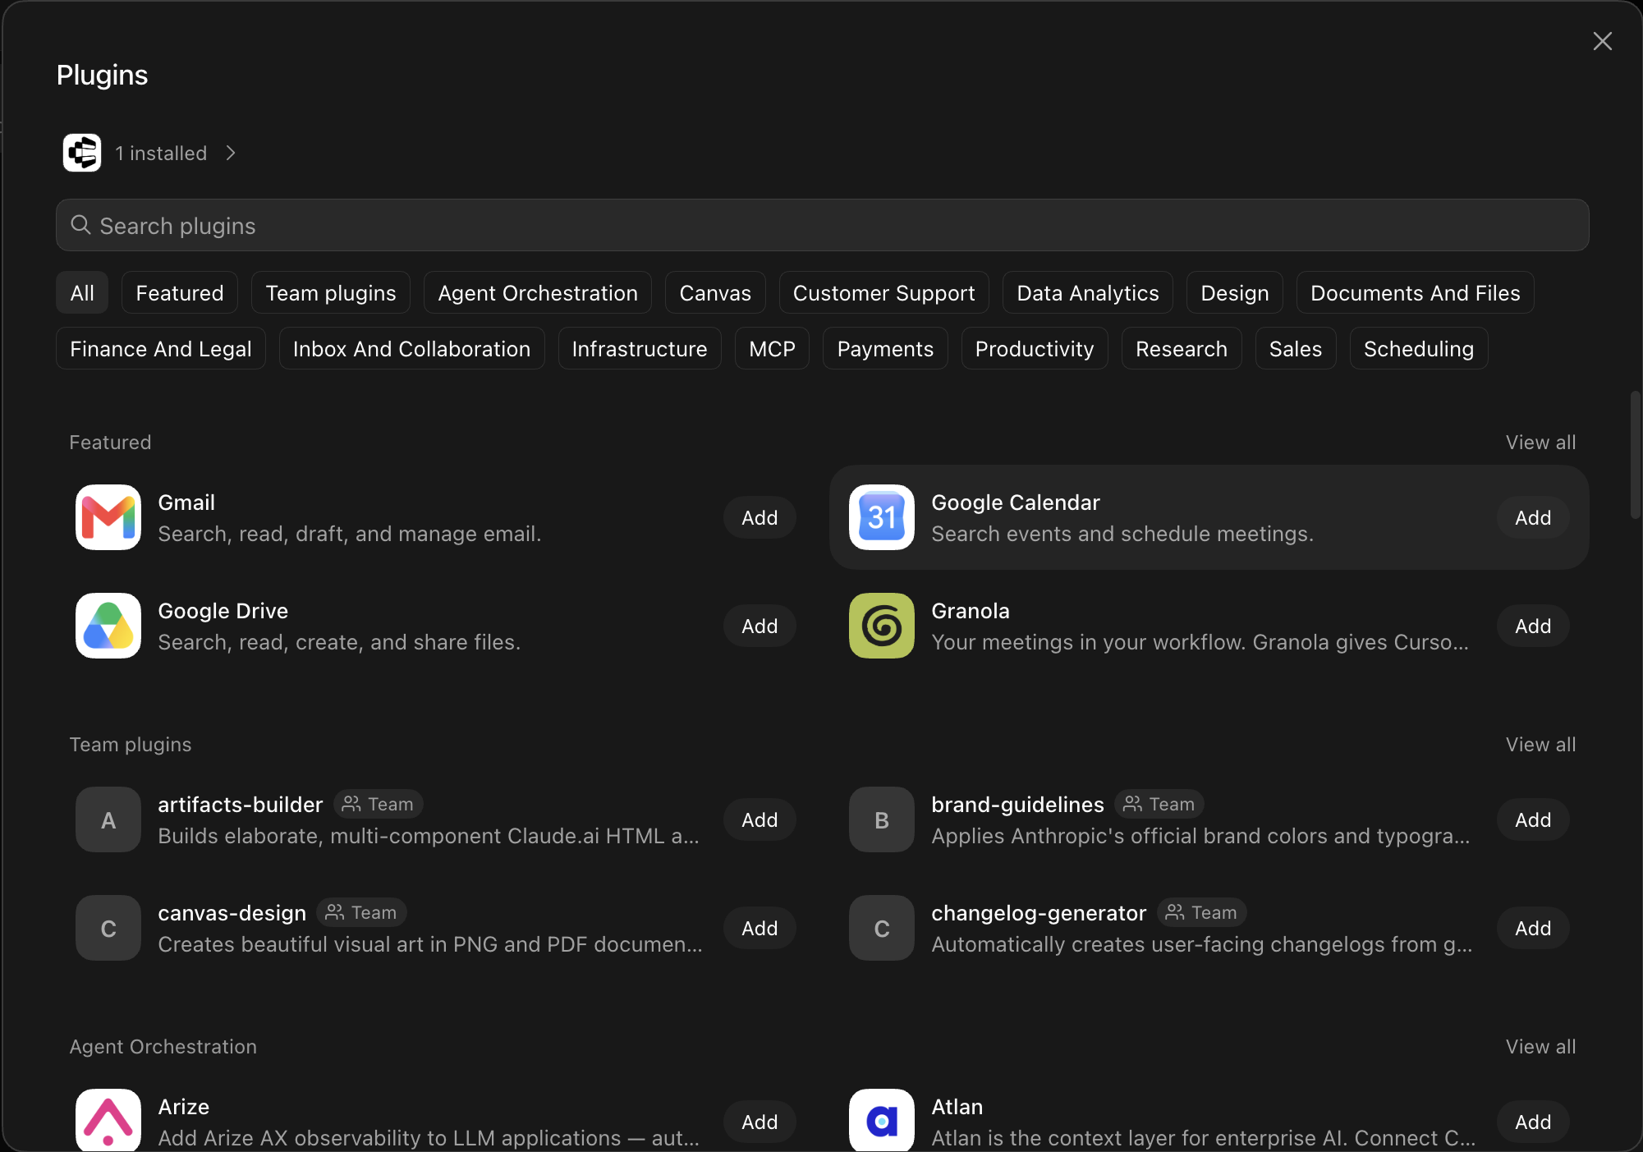View all Agent Orchestration plugins
Image resolution: width=1643 pixels, height=1152 pixels.
[x=1540, y=1047]
